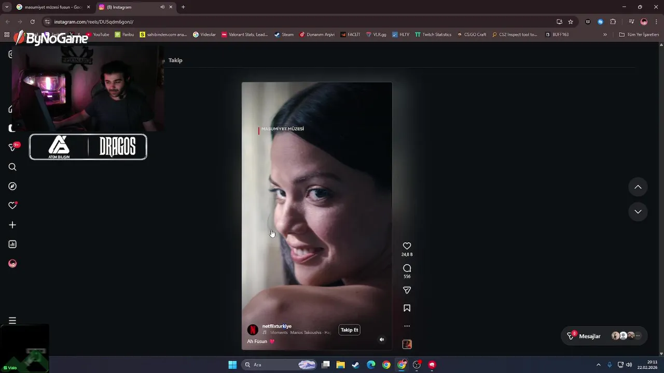
Task: Open the audio thumbnail below the reel actions
Action: [407, 344]
